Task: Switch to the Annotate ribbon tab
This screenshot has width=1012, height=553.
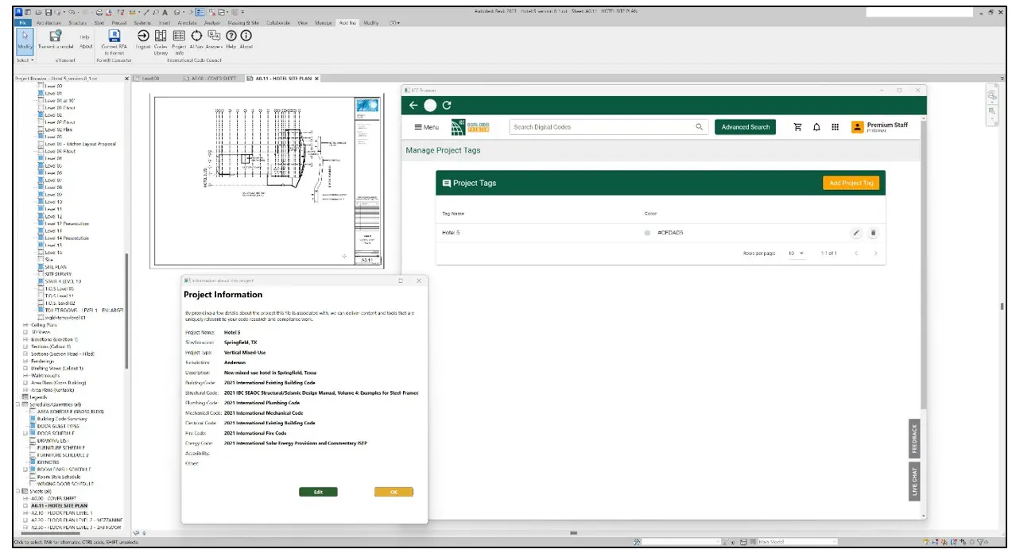Action: click(187, 23)
